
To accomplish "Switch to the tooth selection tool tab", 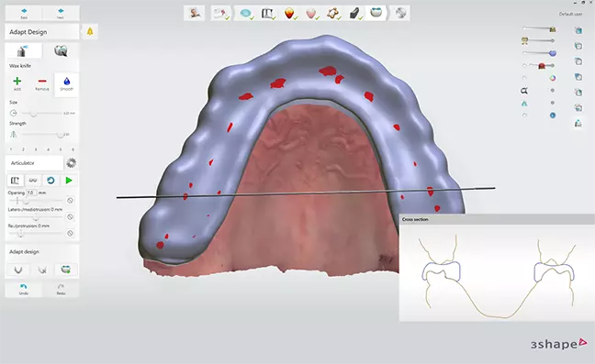I will point(61,50).
